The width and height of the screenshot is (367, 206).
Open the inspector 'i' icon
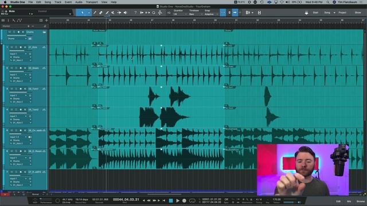coord(8,21)
